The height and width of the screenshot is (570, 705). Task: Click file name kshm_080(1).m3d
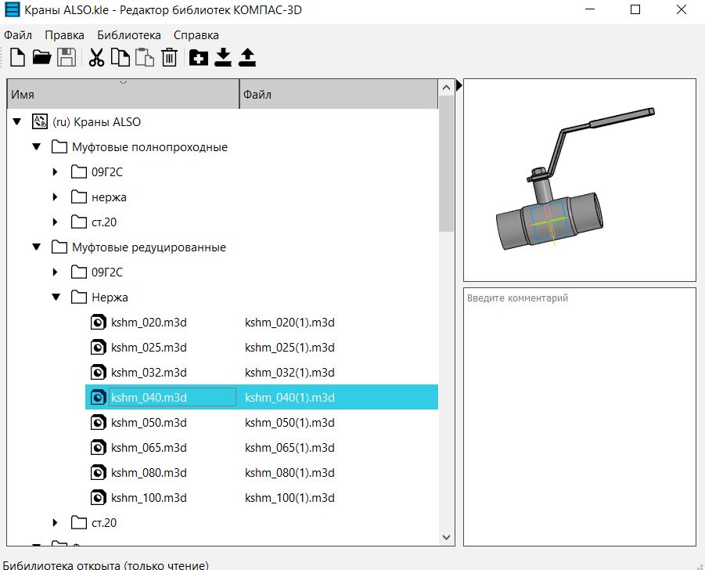[x=290, y=472]
